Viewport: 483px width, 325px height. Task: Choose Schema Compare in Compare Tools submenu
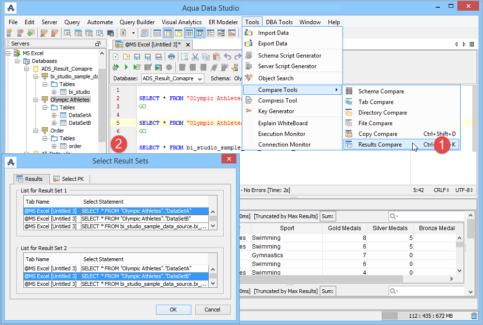click(x=381, y=91)
